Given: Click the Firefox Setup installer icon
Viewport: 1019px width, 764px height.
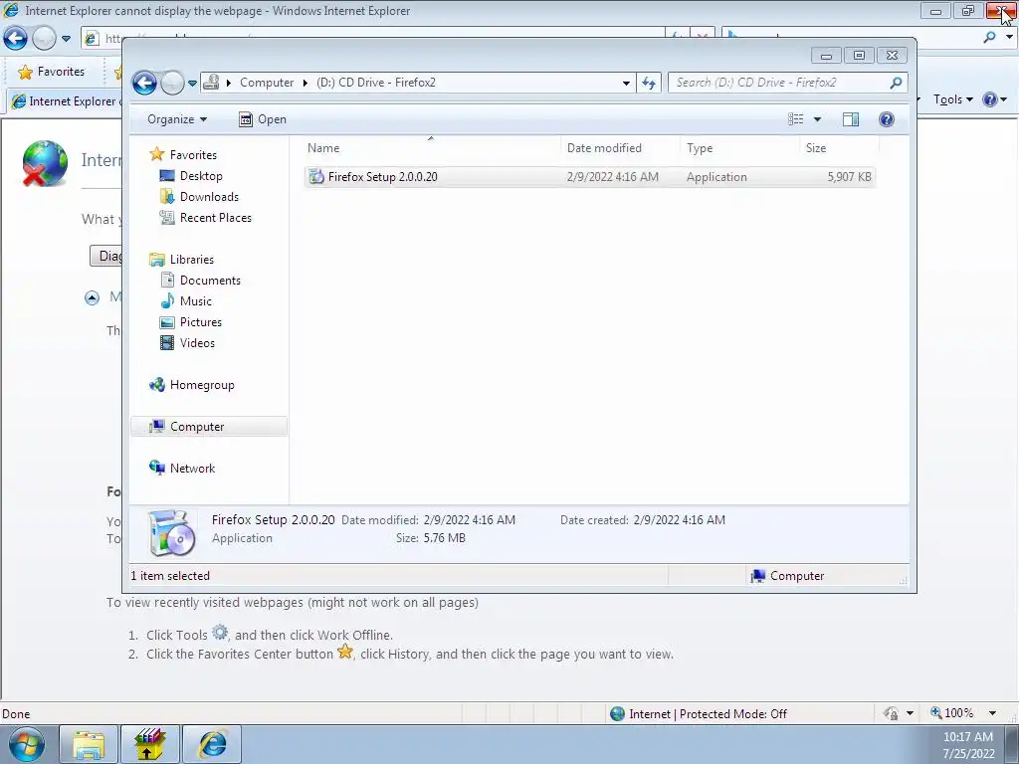Looking at the screenshot, I should coord(316,177).
